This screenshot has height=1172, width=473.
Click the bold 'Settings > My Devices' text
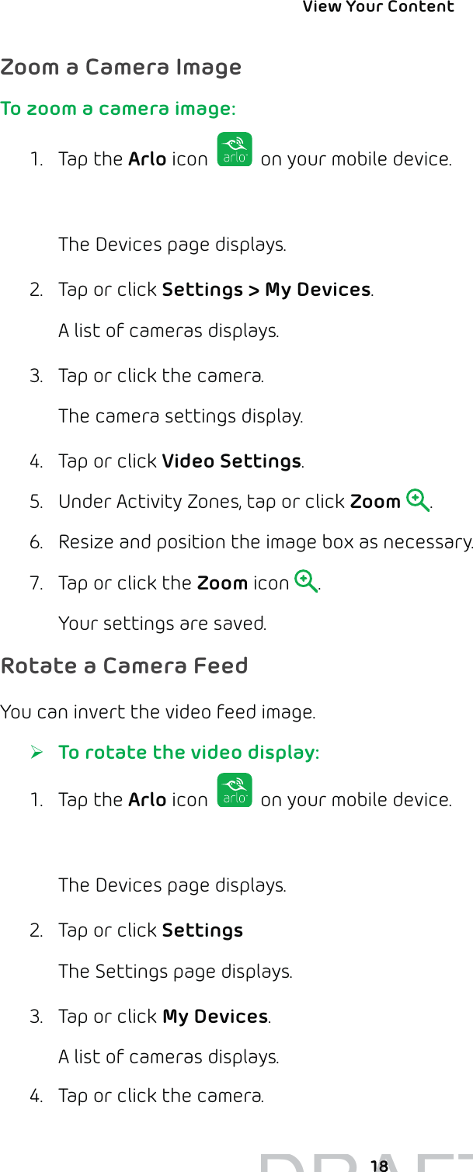(266, 290)
